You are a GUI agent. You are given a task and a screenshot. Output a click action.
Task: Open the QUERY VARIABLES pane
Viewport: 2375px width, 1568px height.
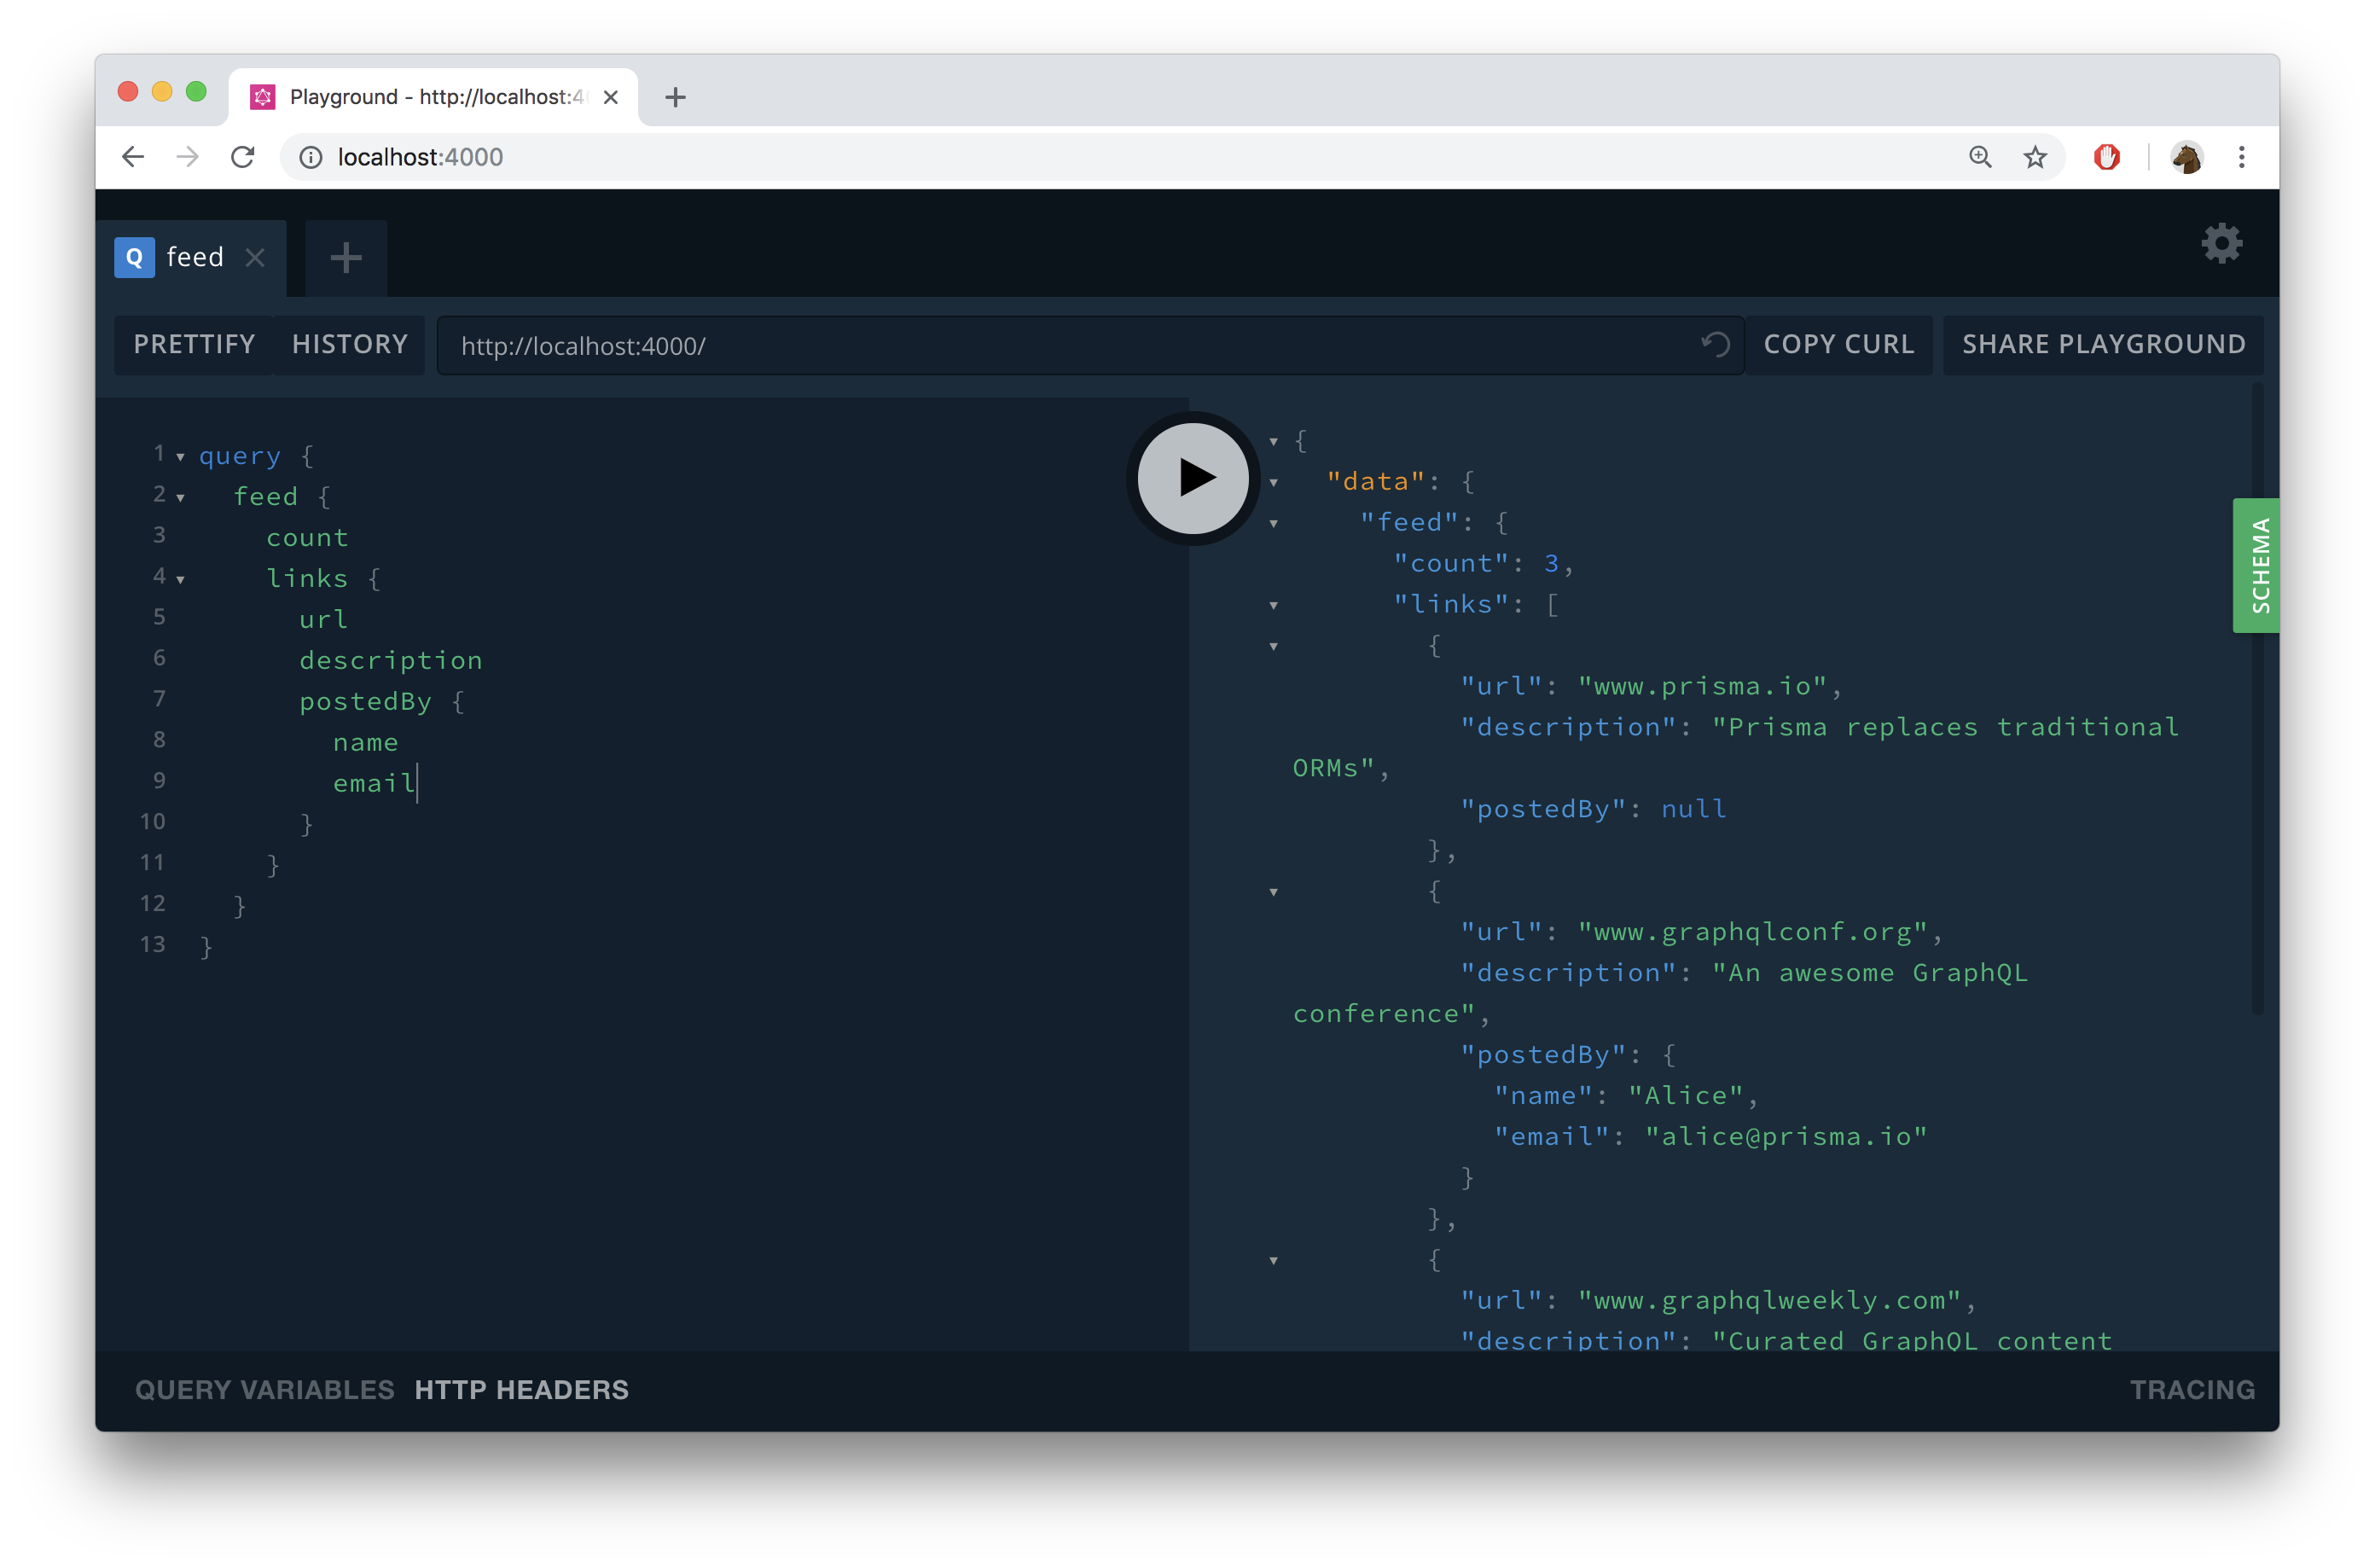point(264,1390)
